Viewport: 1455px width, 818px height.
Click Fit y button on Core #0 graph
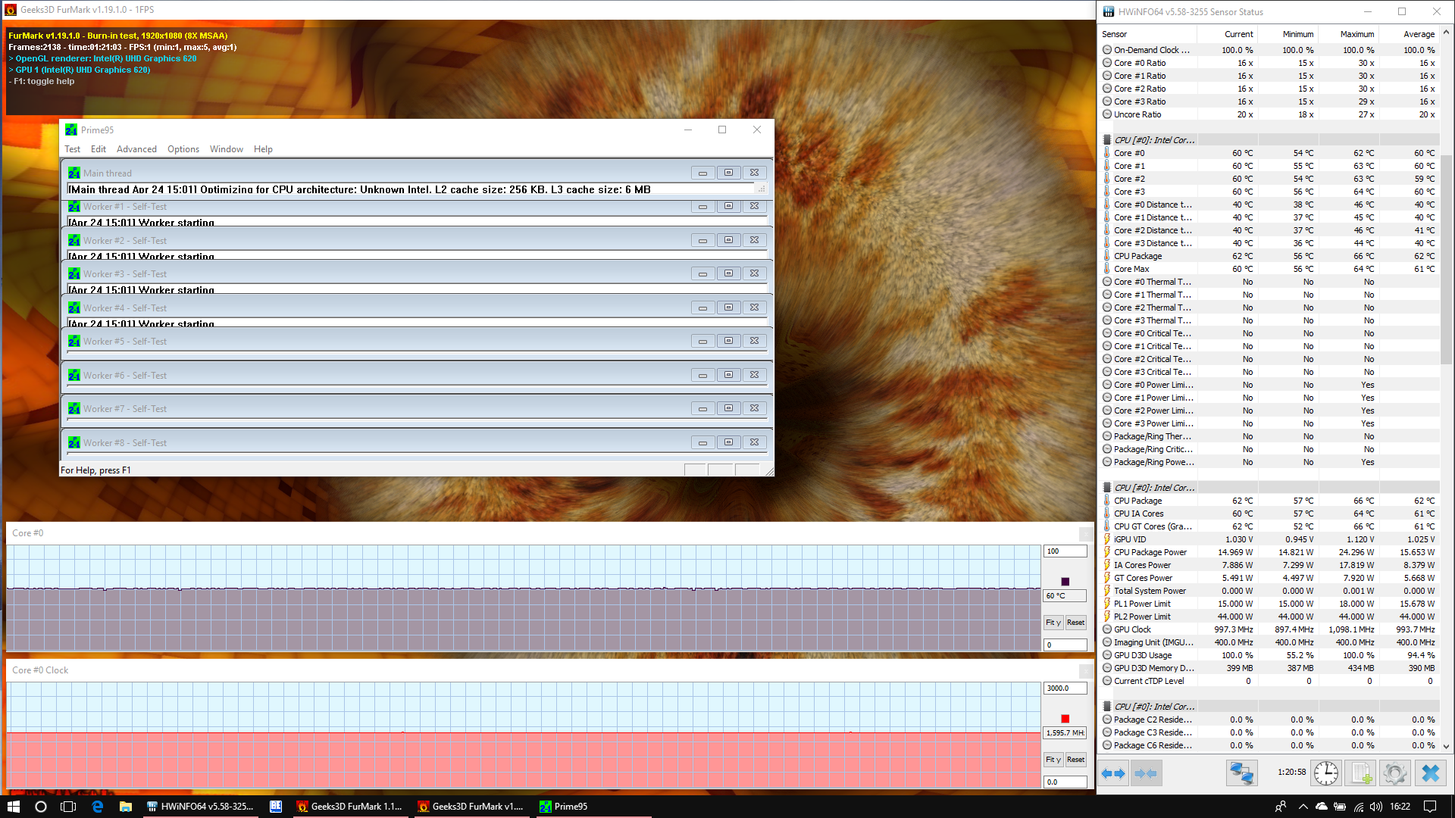(1053, 623)
